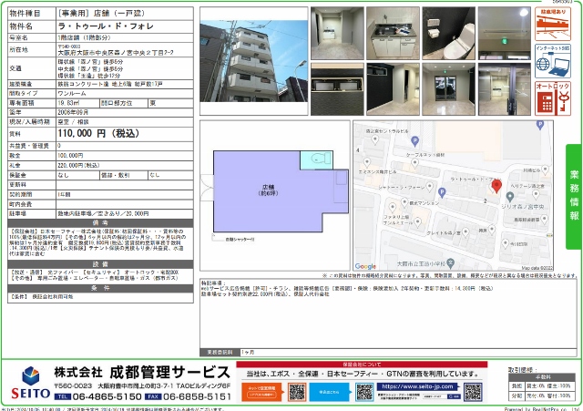Open the large building exterior photo
Image resolution: width=583 pixels, height=411 pixels.
tap(254, 61)
